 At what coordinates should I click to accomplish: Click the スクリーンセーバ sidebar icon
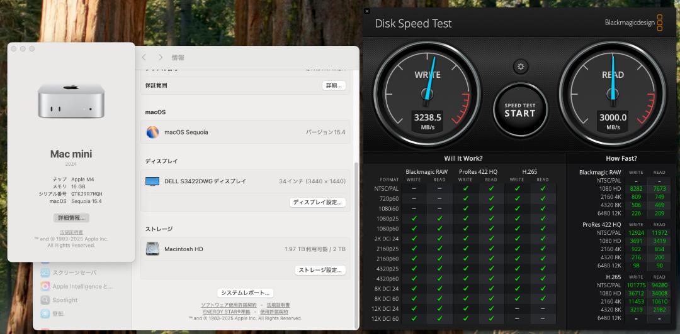coord(45,272)
